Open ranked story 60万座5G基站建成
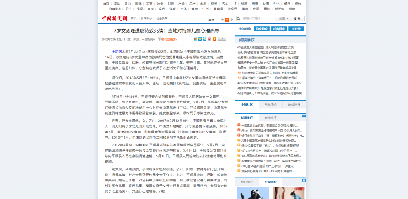Viewport: 408px width, 199px height. pyautogui.click(x=267, y=166)
